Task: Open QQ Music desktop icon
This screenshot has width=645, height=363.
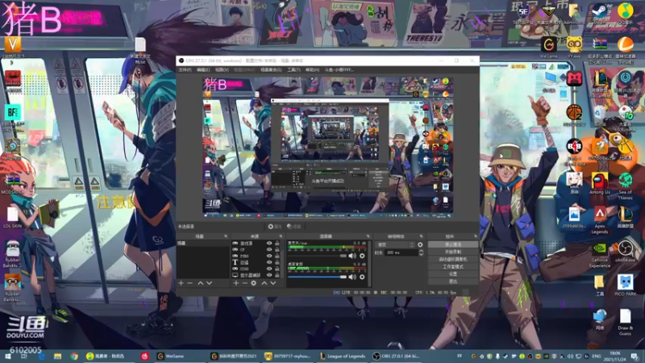Action: [626, 13]
